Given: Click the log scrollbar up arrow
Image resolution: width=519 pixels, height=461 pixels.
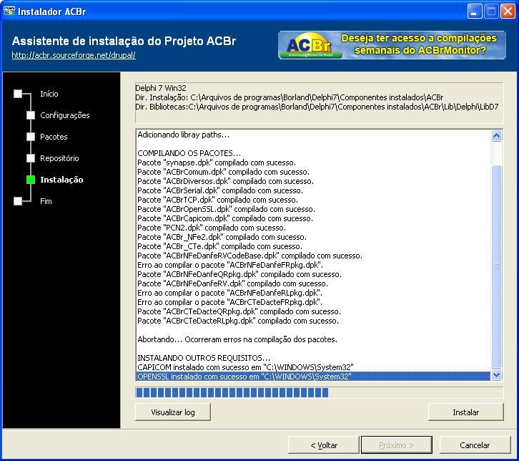Looking at the screenshot, I should point(496,135).
